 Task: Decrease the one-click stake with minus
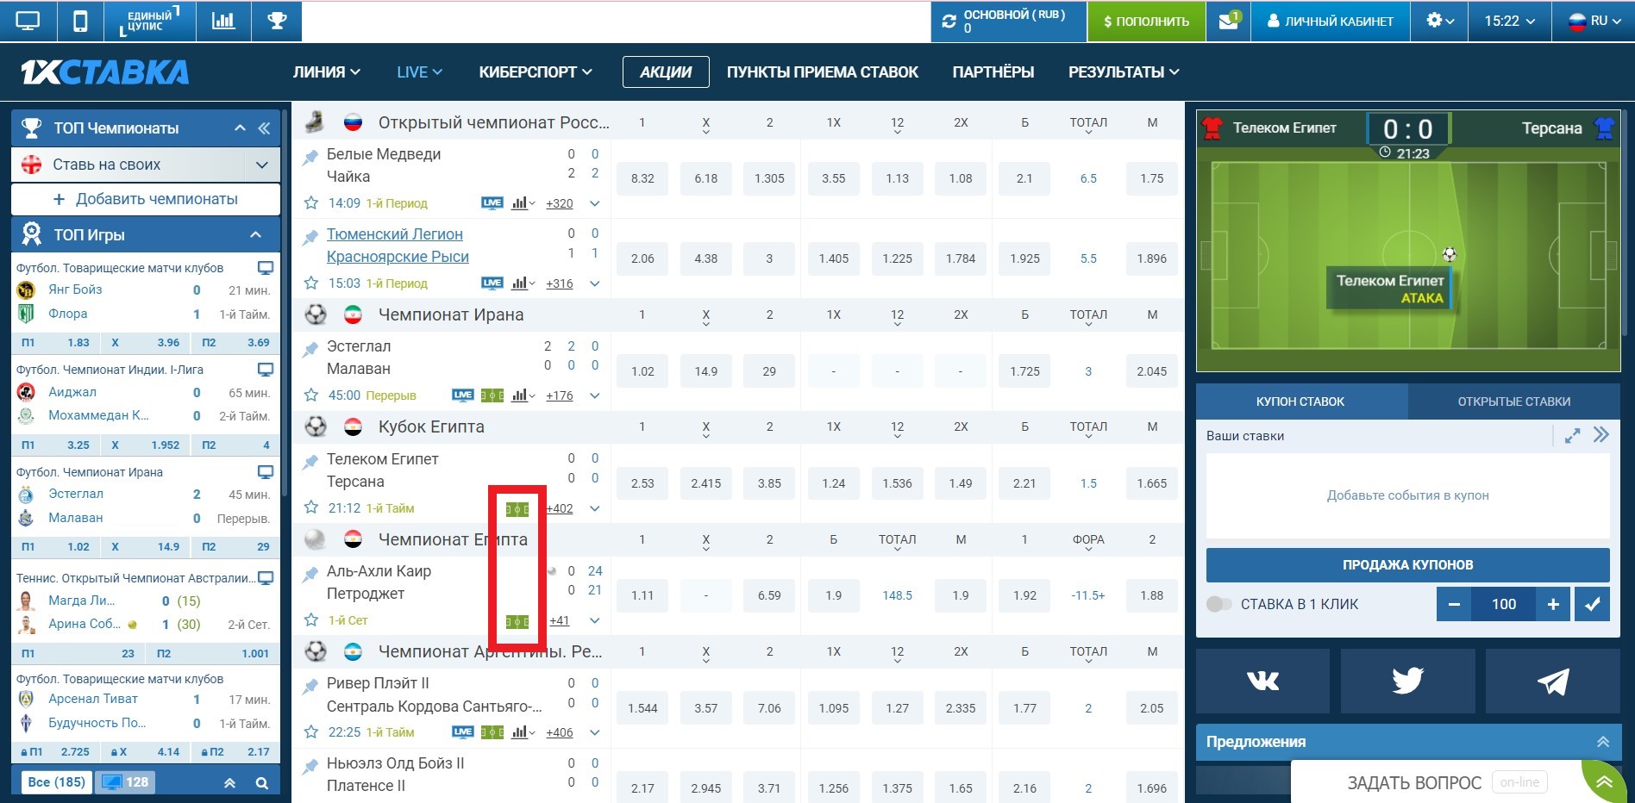click(1454, 604)
